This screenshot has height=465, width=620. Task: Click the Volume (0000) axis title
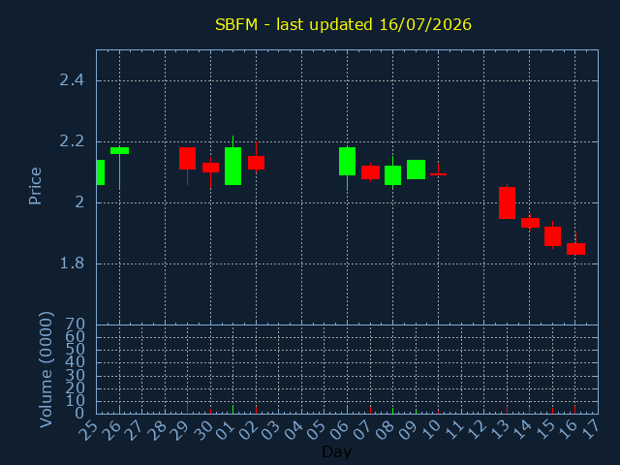tap(46, 370)
